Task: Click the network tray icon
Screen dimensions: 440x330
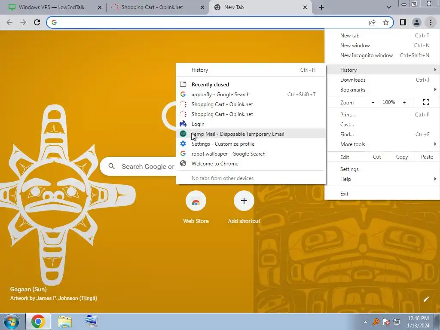Action: click(397, 322)
